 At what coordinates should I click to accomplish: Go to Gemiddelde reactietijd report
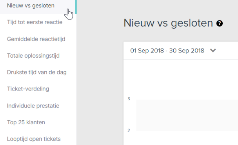pyautogui.click(x=36, y=39)
